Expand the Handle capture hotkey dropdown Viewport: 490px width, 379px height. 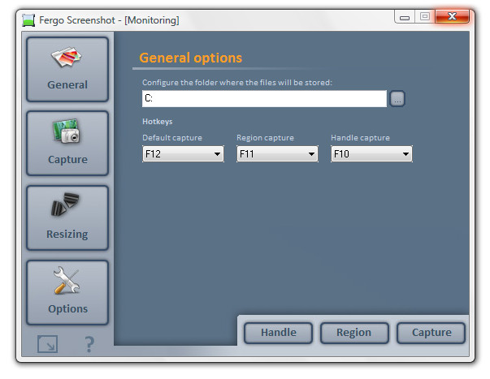[371, 154]
